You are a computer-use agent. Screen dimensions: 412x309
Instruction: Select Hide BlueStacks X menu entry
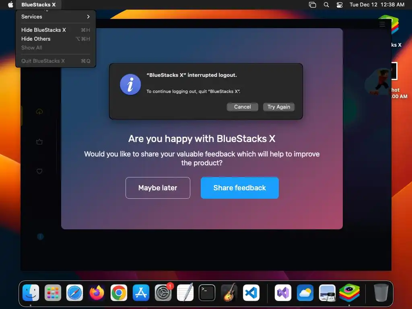pos(56,30)
